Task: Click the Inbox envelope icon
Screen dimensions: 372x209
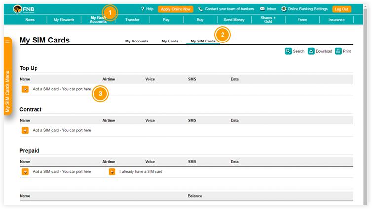Action: (x=262, y=9)
